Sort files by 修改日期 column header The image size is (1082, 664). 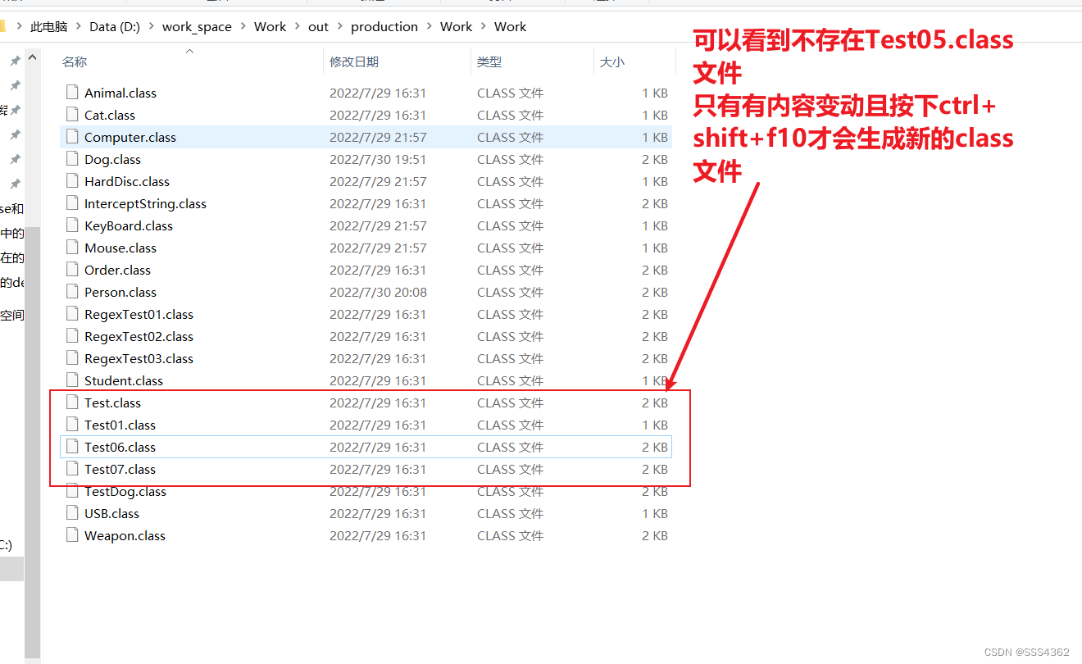354,61
